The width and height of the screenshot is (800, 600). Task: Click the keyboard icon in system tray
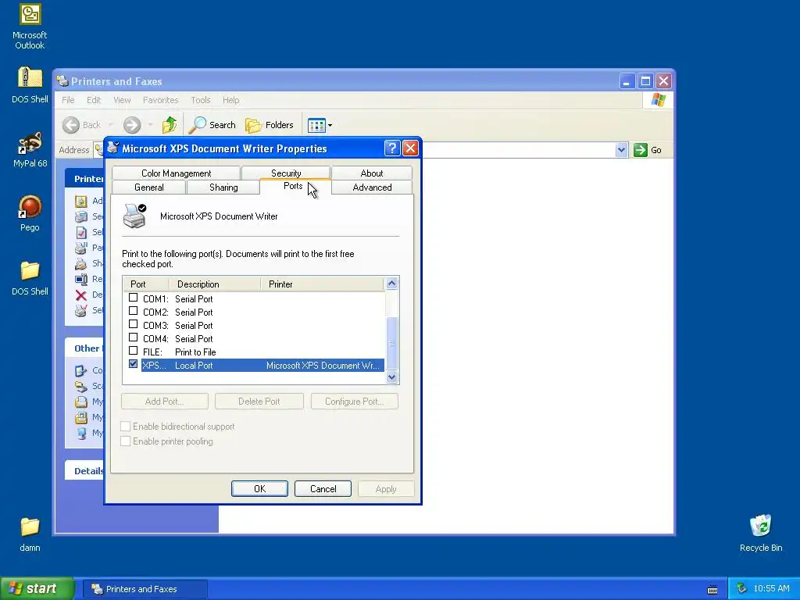point(712,589)
